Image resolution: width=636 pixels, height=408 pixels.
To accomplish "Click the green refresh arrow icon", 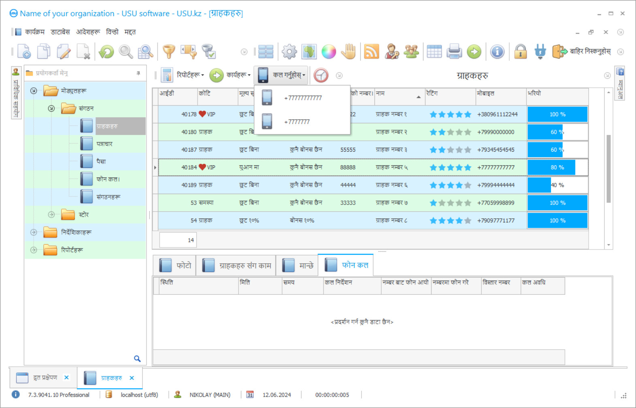I will [106, 51].
